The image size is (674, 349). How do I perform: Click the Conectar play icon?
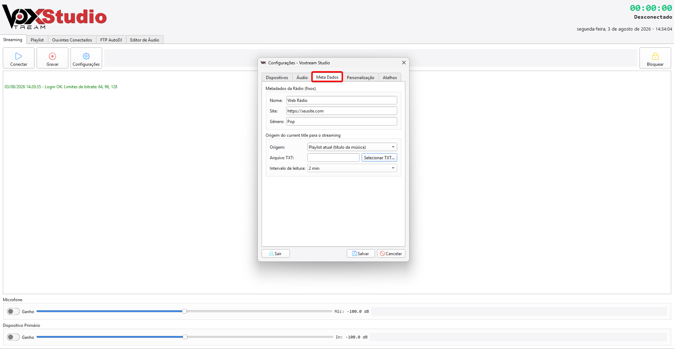pos(19,56)
